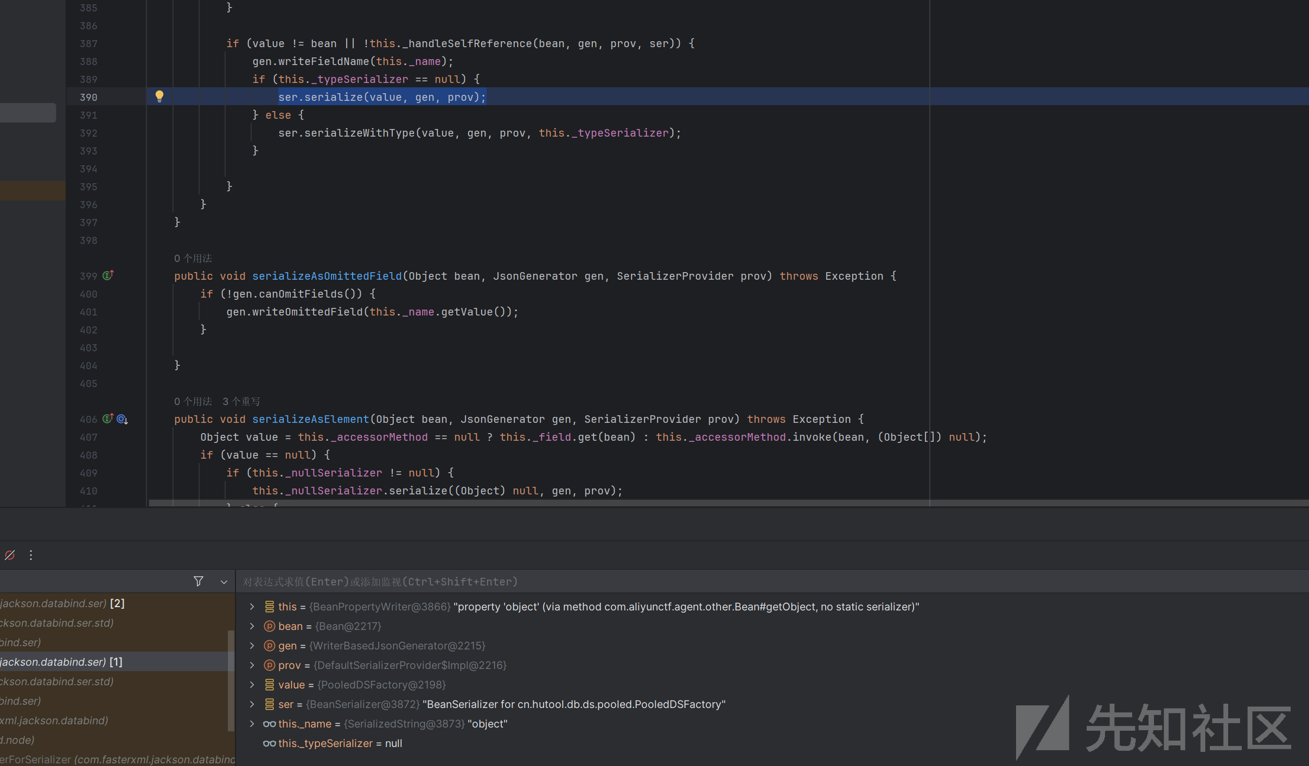Click the '0 个用法' hint above serializeAsElement

(193, 401)
